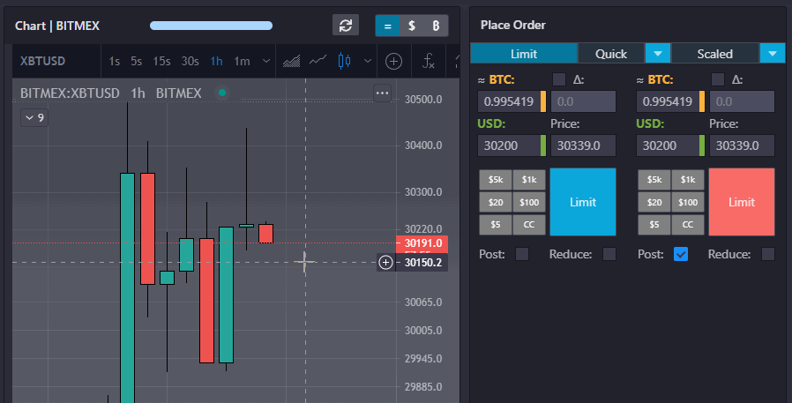Screen dimensions: 792x403
Task: Click the 30191.0 current price label
Action: pyautogui.click(x=422, y=243)
